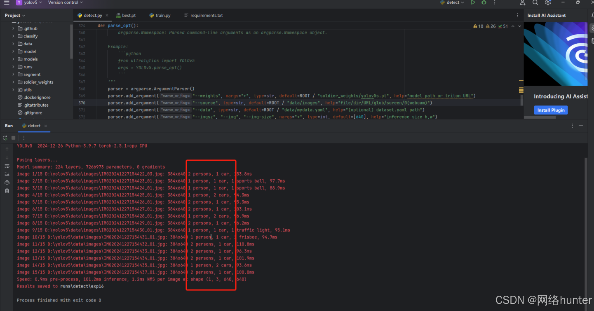Image resolution: width=594 pixels, height=311 pixels.
Task: Expand the model folder
Action: [x=14, y=51]
